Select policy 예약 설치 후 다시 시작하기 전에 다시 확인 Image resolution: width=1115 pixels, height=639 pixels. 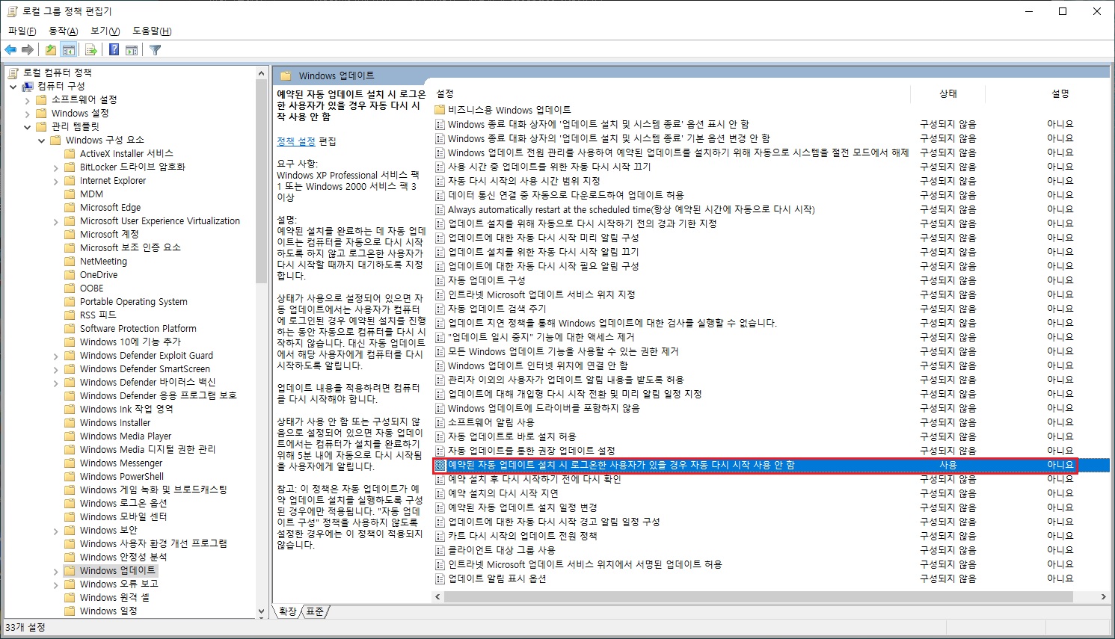[534, 479]
